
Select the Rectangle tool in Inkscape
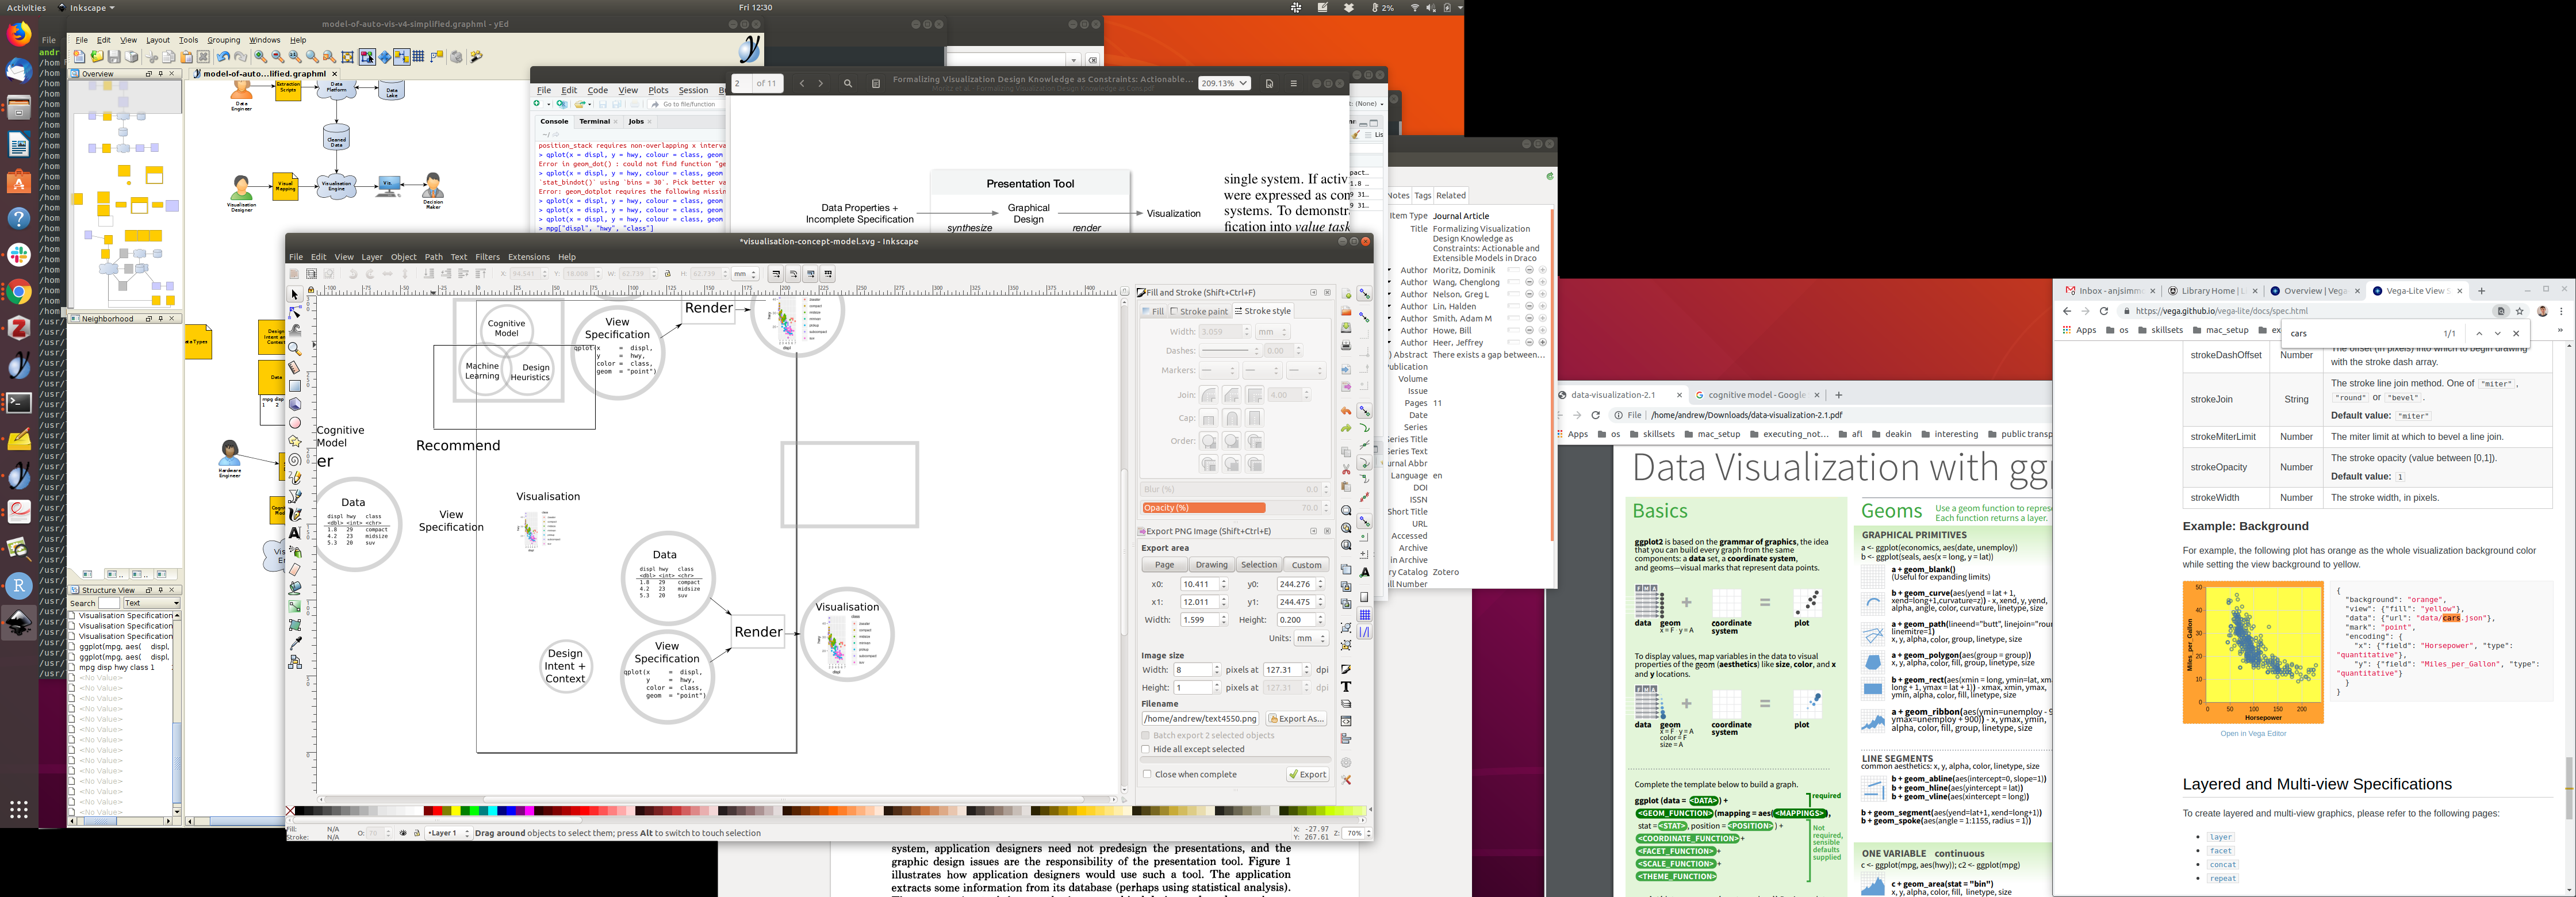pyautogui.click(x=295, y=386)
